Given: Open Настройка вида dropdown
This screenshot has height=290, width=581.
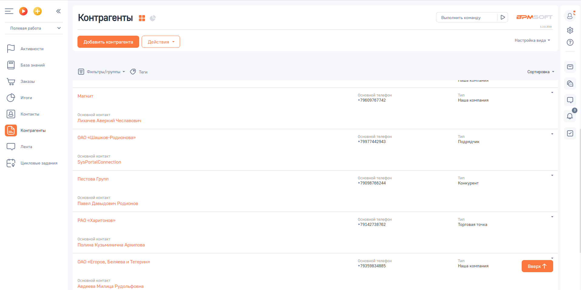Looking at the screenshot, I should [532, 40].
